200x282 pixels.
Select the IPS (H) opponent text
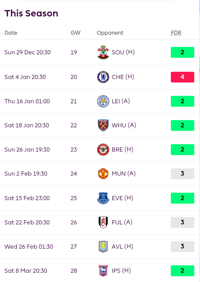click(121, 270)
